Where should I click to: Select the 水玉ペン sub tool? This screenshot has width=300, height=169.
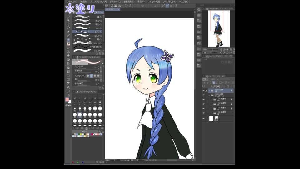click(87, 21)
